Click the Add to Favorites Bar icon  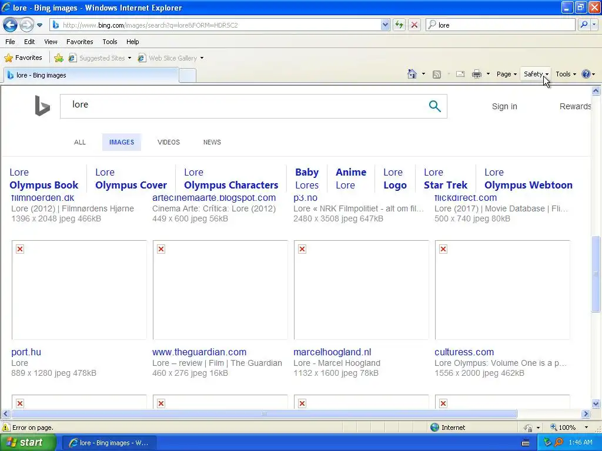(59, 58)
